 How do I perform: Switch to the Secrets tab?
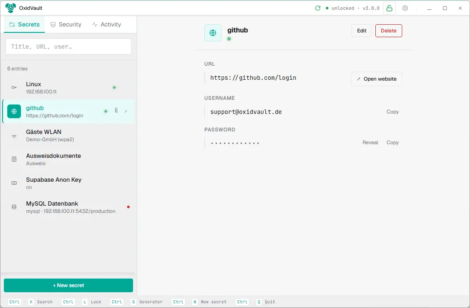point(24,24)
